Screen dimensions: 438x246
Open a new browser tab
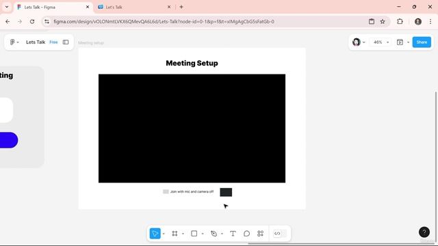click(x=181, y=7)
